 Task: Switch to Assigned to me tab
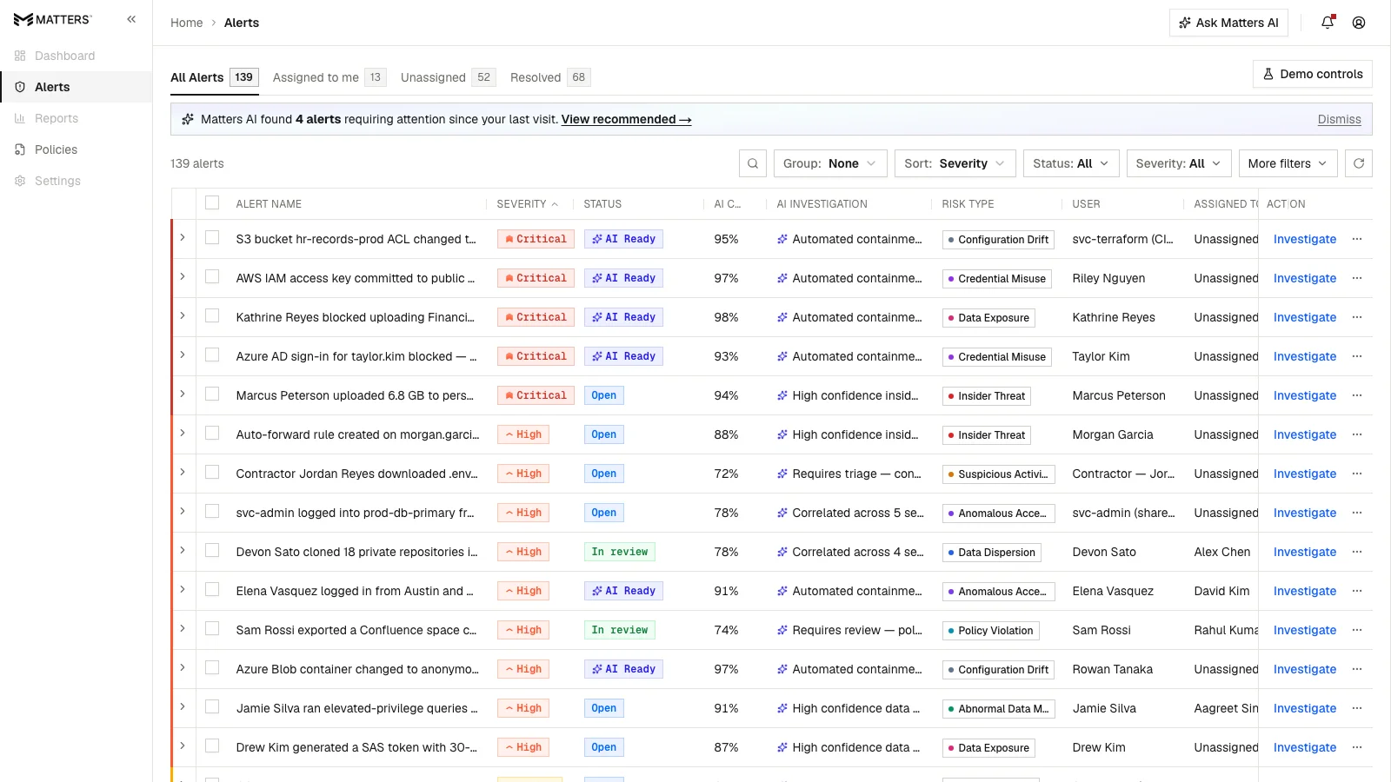point(329,77)
